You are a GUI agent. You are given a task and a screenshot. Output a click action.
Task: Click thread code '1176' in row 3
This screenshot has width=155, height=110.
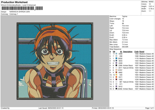point(137,58)
